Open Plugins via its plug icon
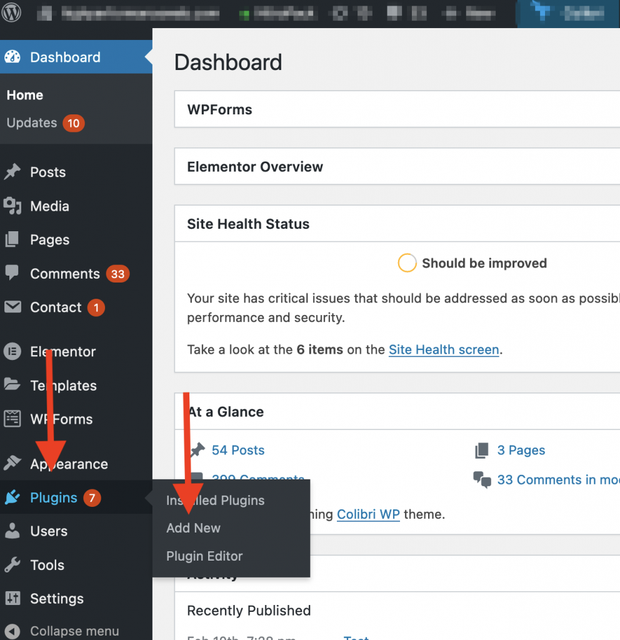620x640 pixels. (x=12, y=497)
